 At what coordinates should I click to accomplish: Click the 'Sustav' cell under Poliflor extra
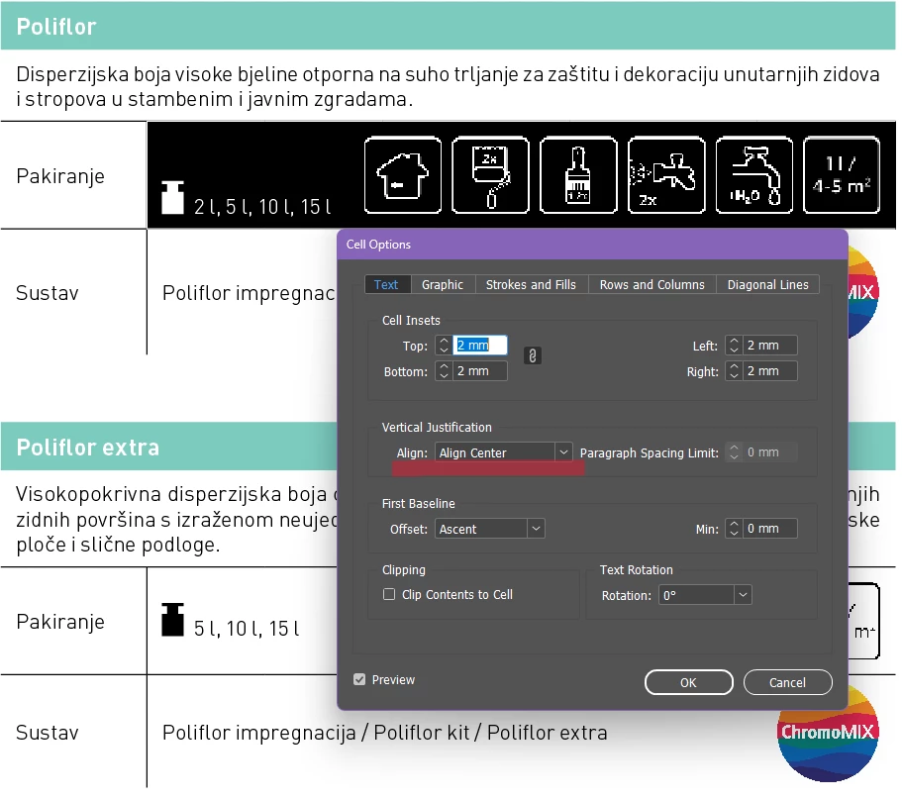pyautogui.click(x=73, y=732)
